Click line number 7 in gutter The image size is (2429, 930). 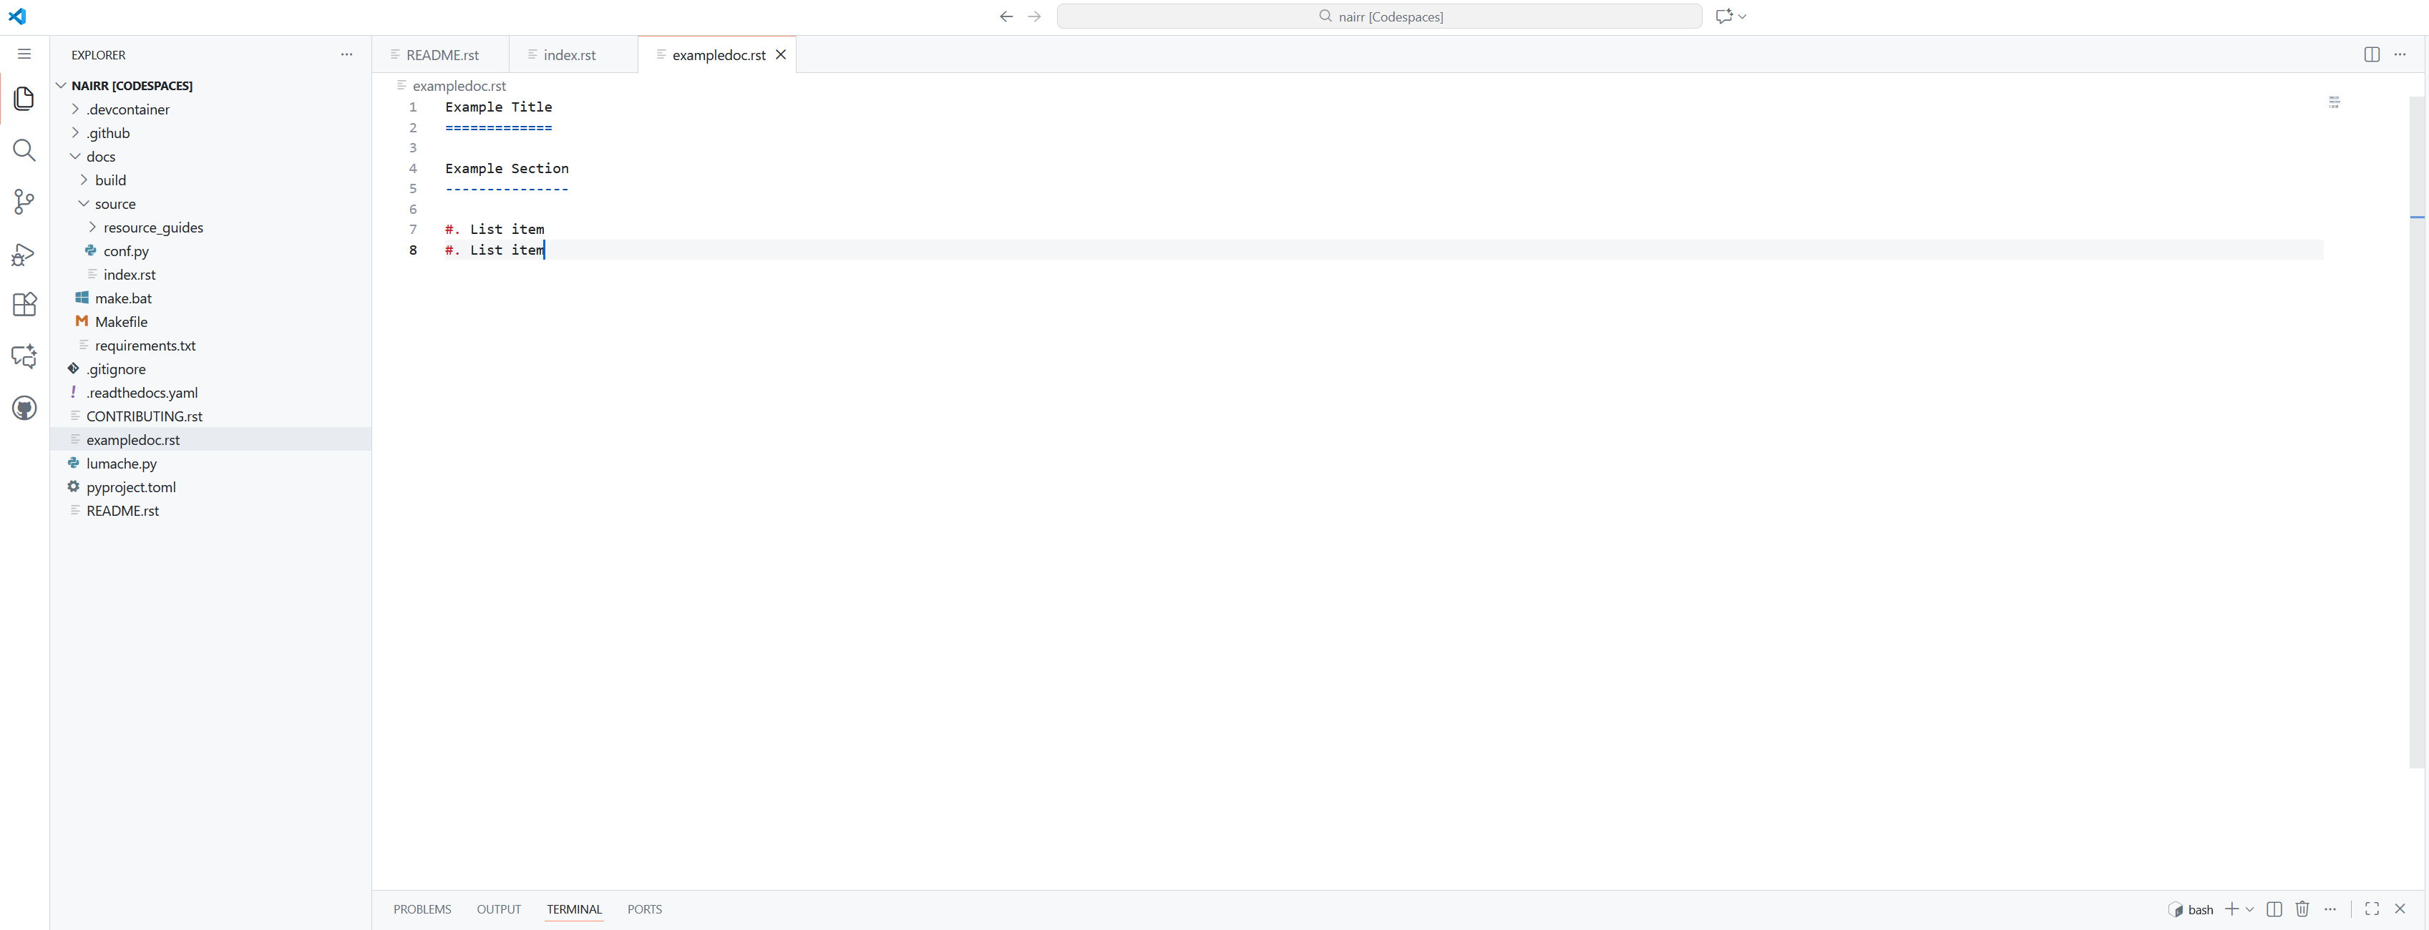coord(413,229)
